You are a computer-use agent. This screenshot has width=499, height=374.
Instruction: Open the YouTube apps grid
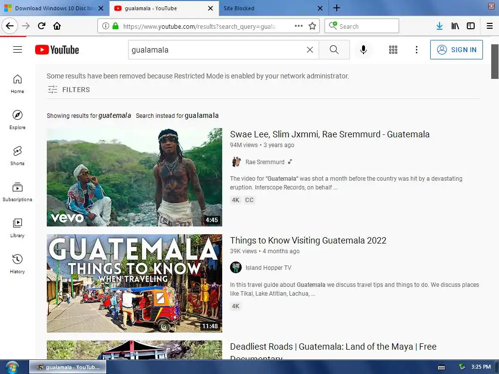click(x=393, y=50)
